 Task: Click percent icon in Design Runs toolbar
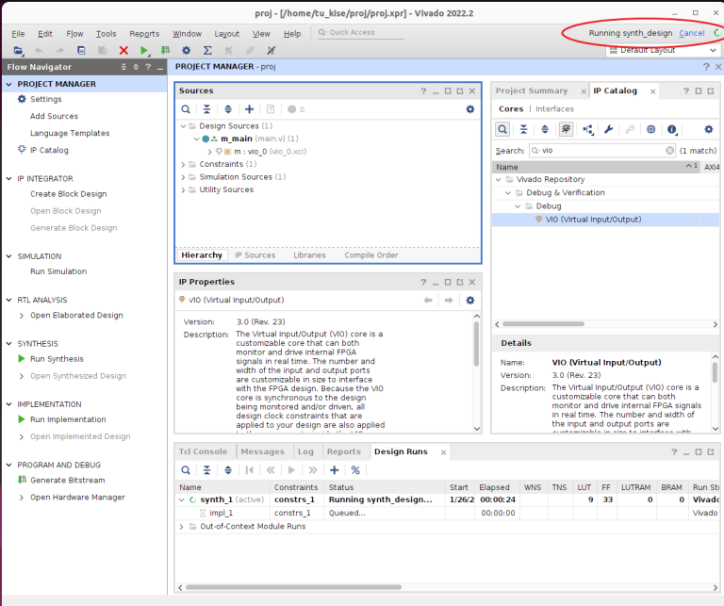(355, 469)
